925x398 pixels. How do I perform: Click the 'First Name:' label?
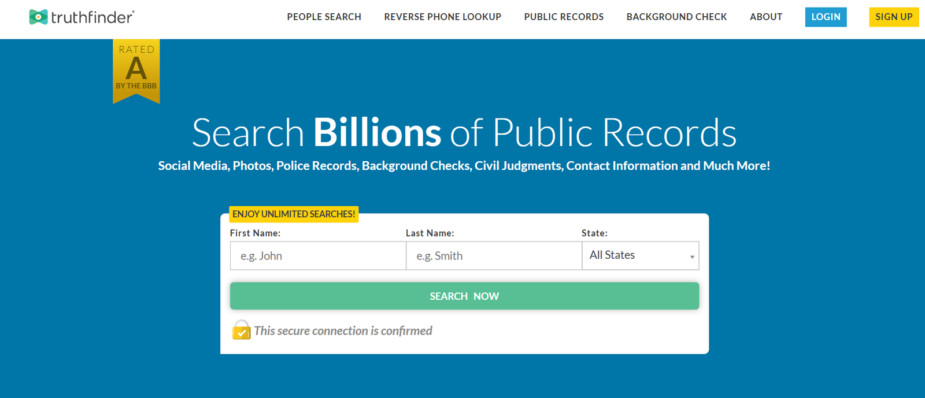coord(255,233)
